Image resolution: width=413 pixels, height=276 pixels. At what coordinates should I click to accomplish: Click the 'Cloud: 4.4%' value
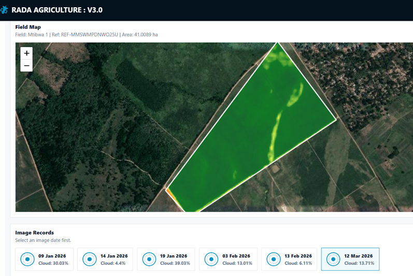pos(113,263)
